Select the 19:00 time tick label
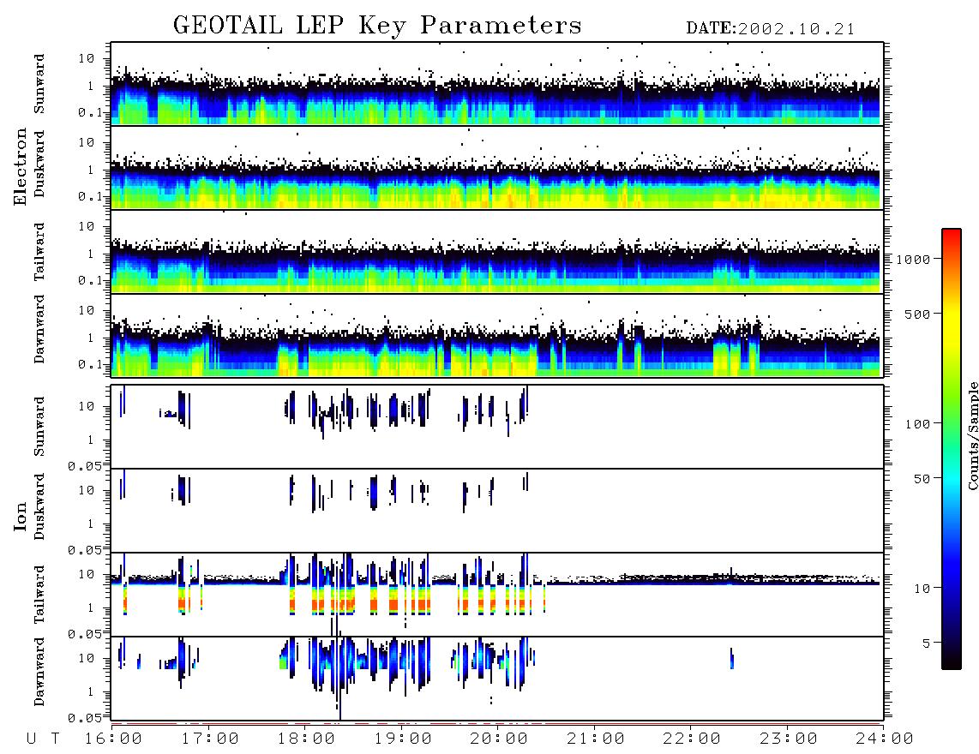The height and width of the screenshot is (754, 979). [x=403, y=739]
